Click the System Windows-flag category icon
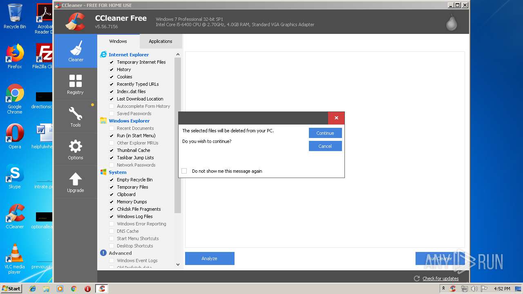Viewport: 523px width, 294px height. [103, 172]
